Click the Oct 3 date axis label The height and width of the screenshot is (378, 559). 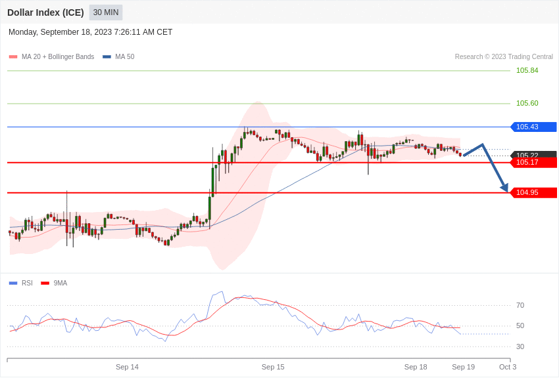coord(508,367)
